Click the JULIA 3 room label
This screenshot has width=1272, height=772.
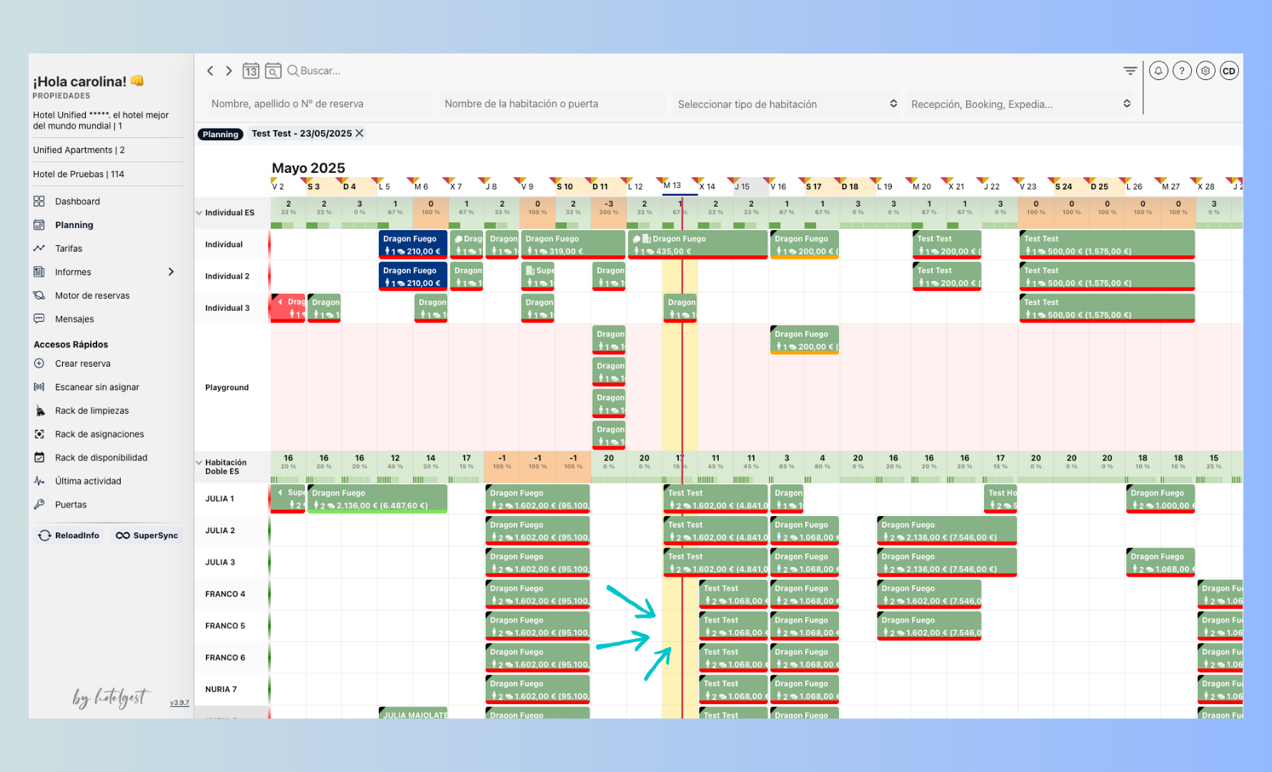pos(220,563)
